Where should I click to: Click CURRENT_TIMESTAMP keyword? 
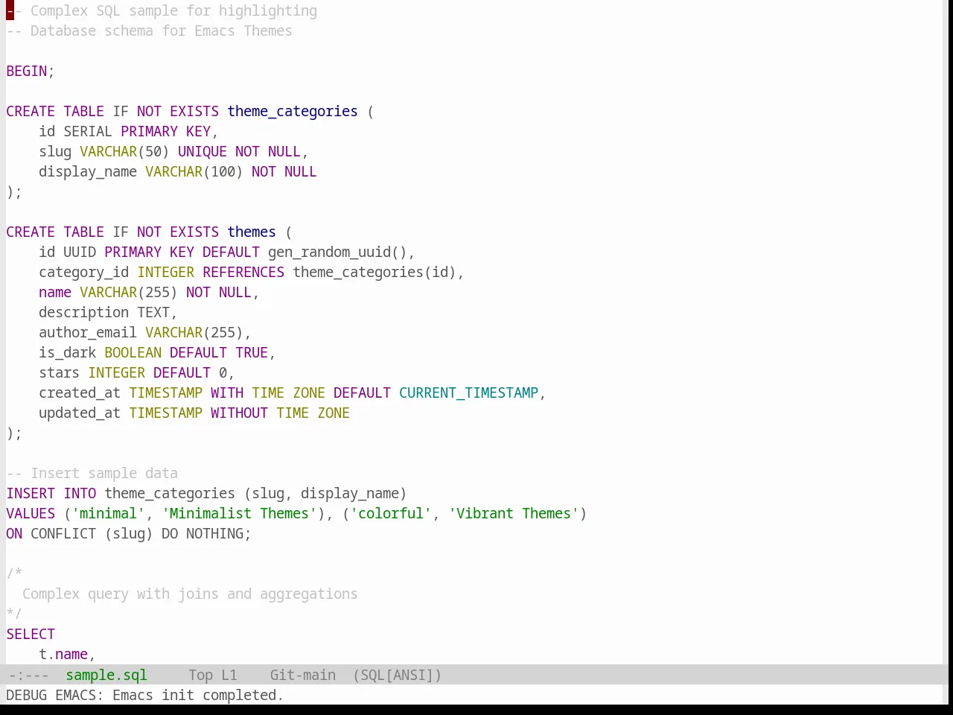[x=468, y=393]
